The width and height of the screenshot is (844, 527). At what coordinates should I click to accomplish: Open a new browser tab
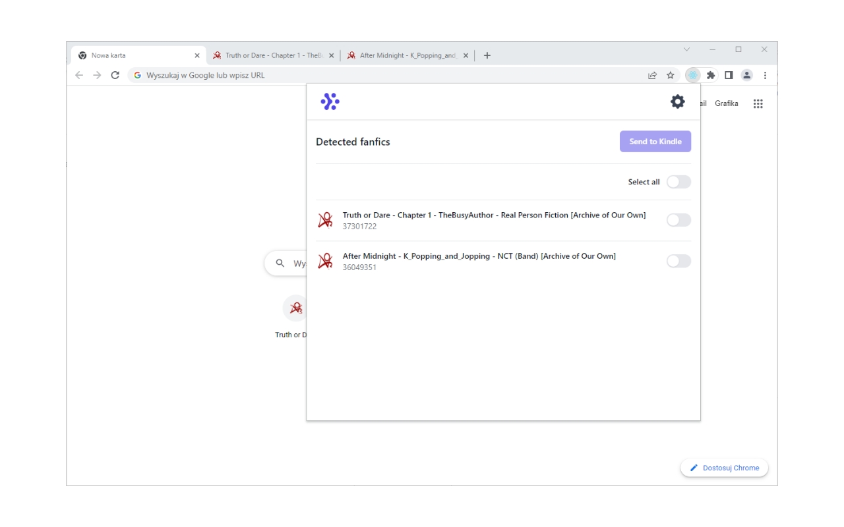[487, 55]
